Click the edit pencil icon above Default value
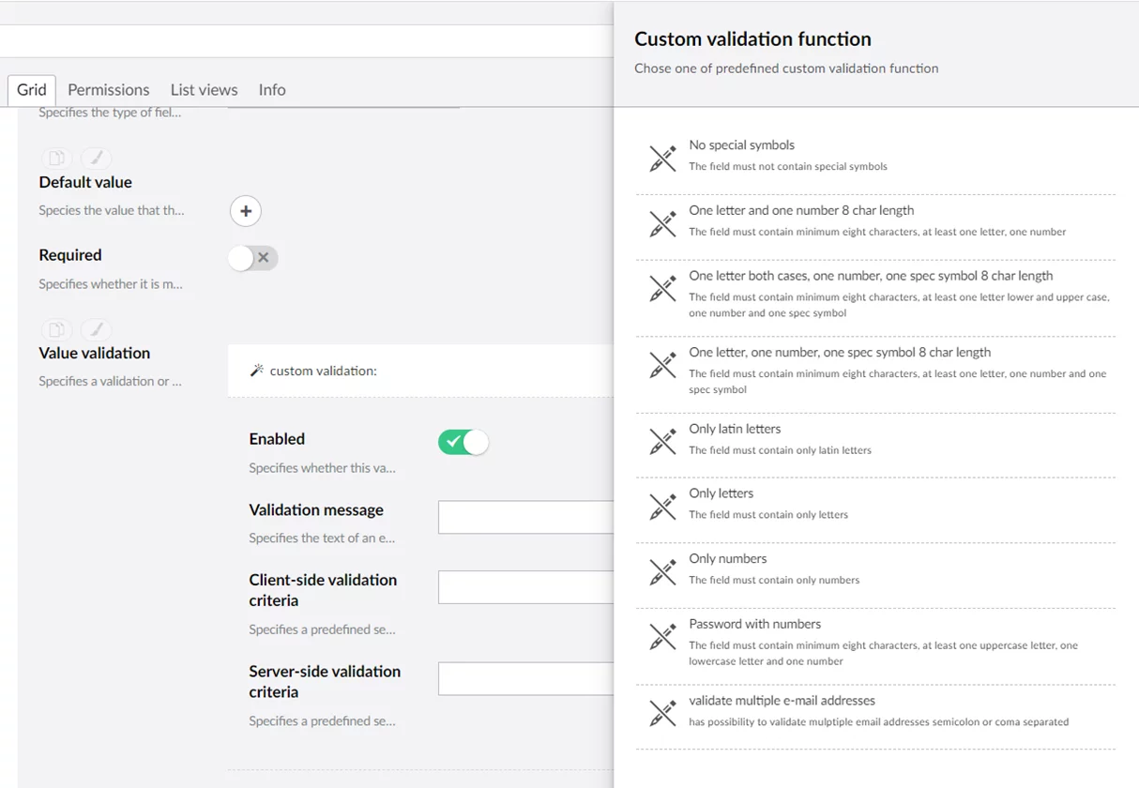The height and width of the screenshot is (788, 1139). click(x=96, y=159)
